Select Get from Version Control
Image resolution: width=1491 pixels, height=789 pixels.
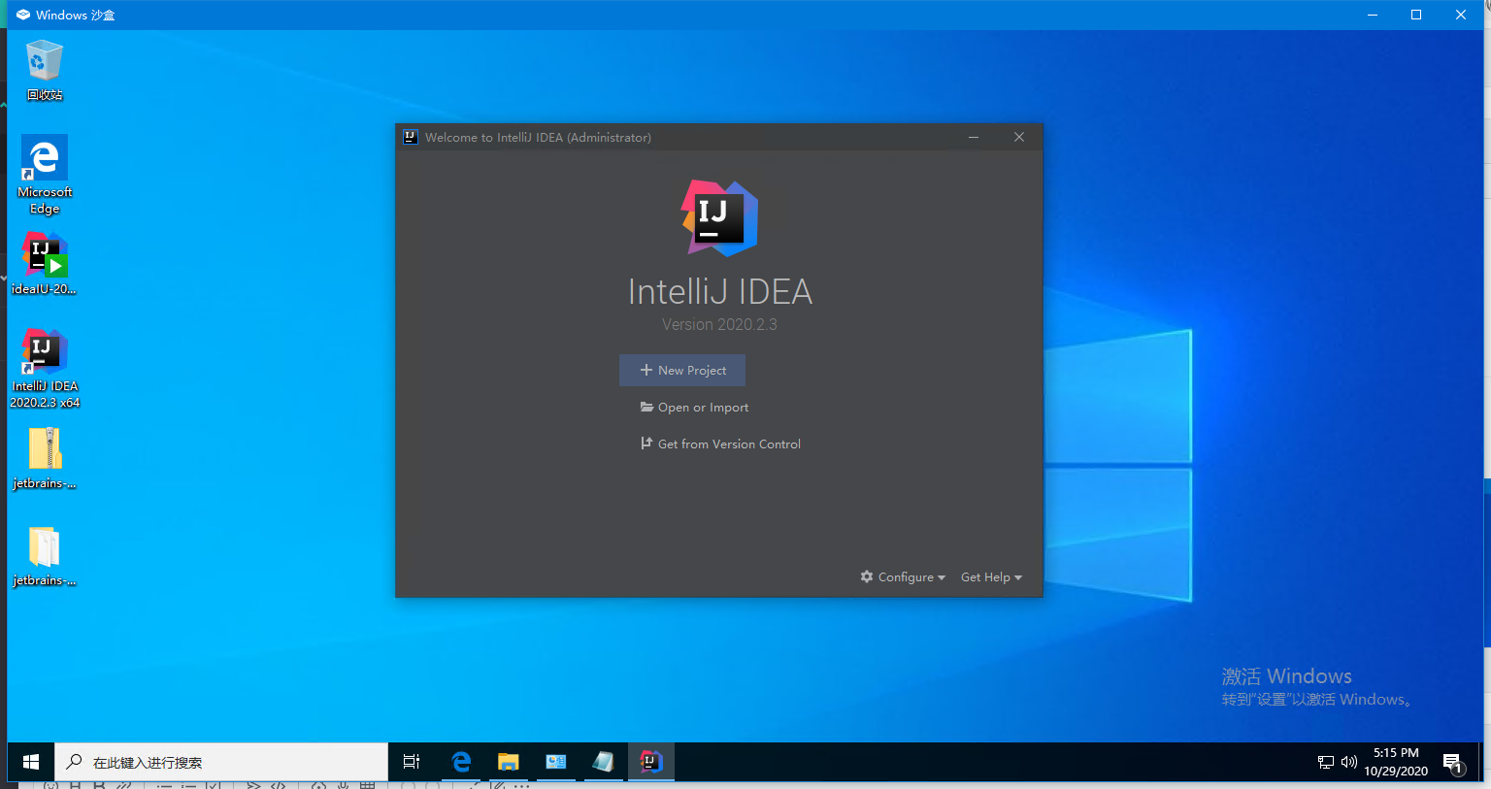pyautogui.click(x=720, y=444)
